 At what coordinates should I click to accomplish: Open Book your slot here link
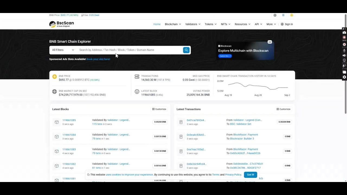tap(98, 59)
